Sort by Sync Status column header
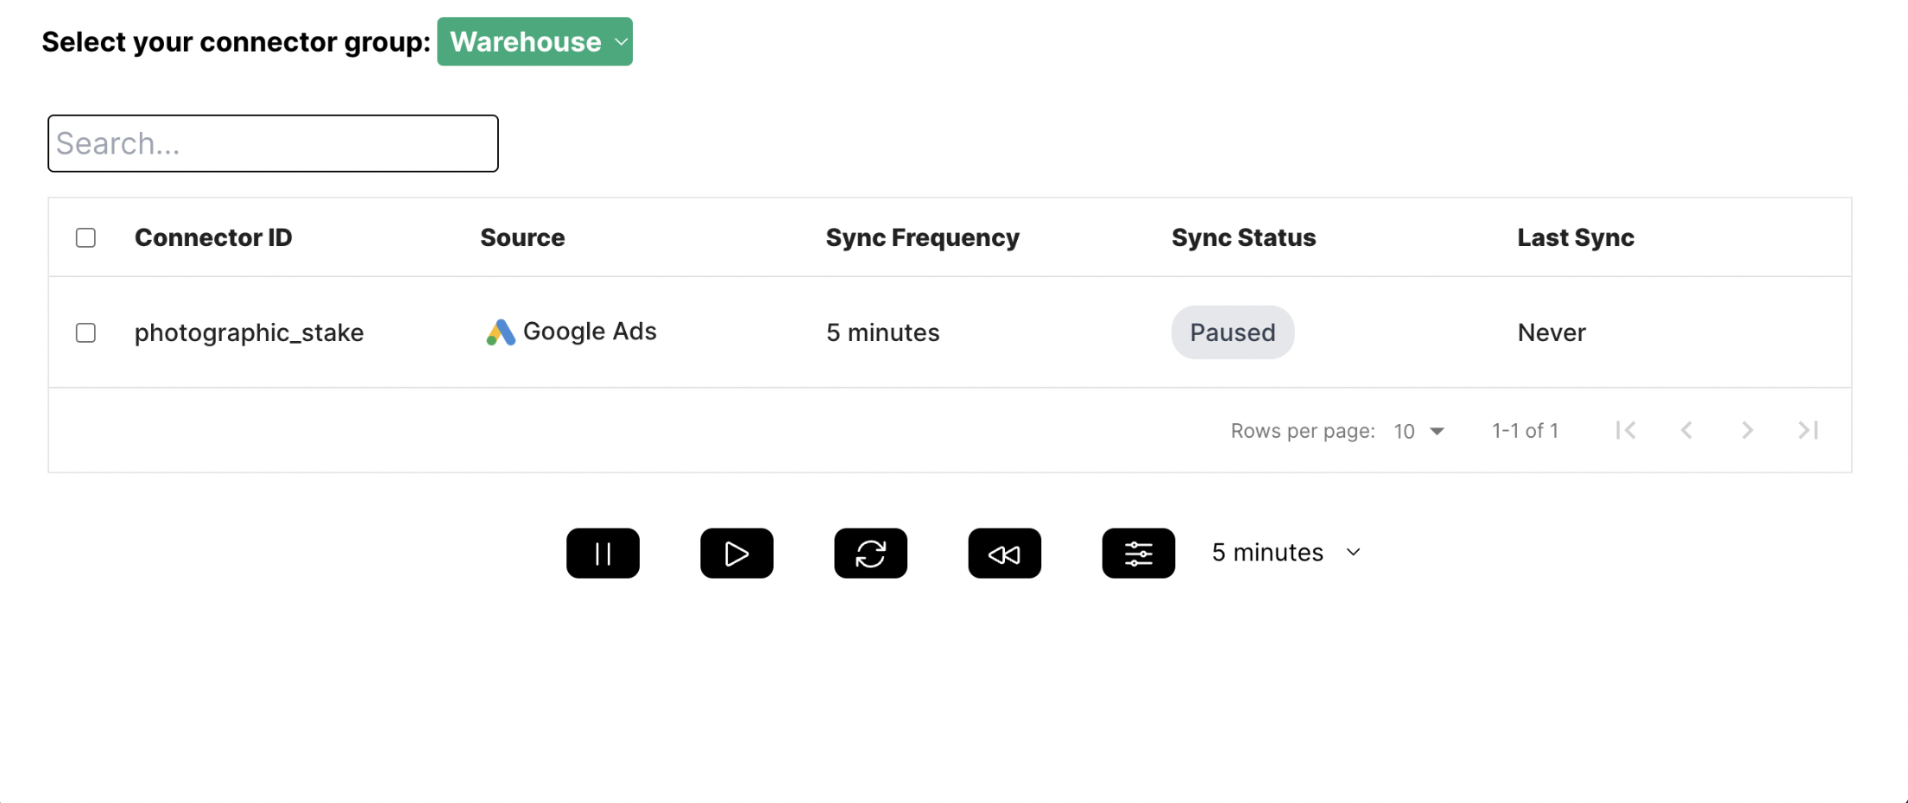Viewport: 1908px width, 803px height. (1243, 237)
